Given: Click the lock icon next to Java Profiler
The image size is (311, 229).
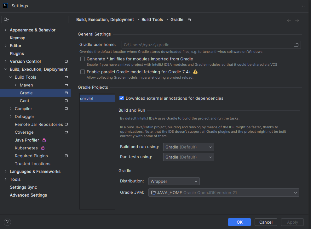Looking at the screenshot, I should [44, 140].
